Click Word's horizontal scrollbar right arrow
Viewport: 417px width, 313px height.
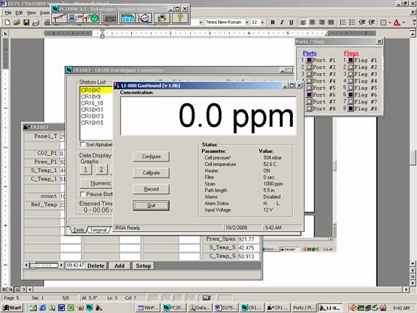coord(406,289)
